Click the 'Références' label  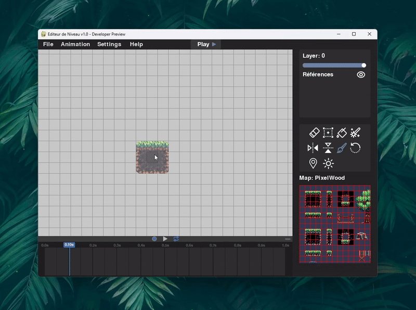pyautogui.click(x=318, y=74)
